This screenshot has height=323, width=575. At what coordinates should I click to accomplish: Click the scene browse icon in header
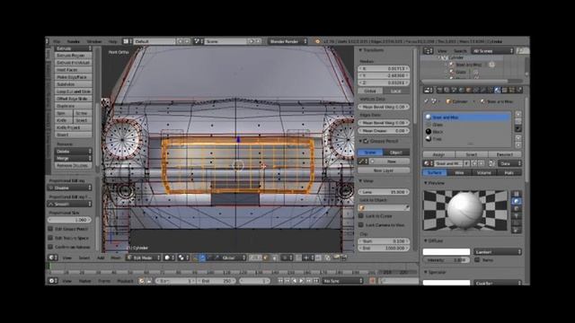(199, 42)
